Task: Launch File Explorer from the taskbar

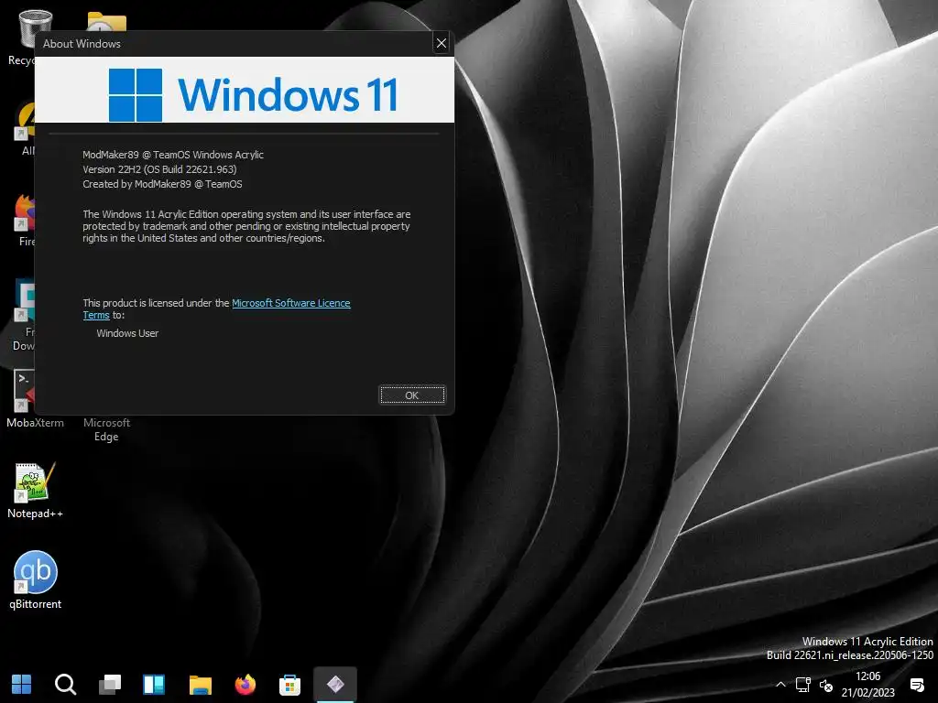Action: point(201,684)
